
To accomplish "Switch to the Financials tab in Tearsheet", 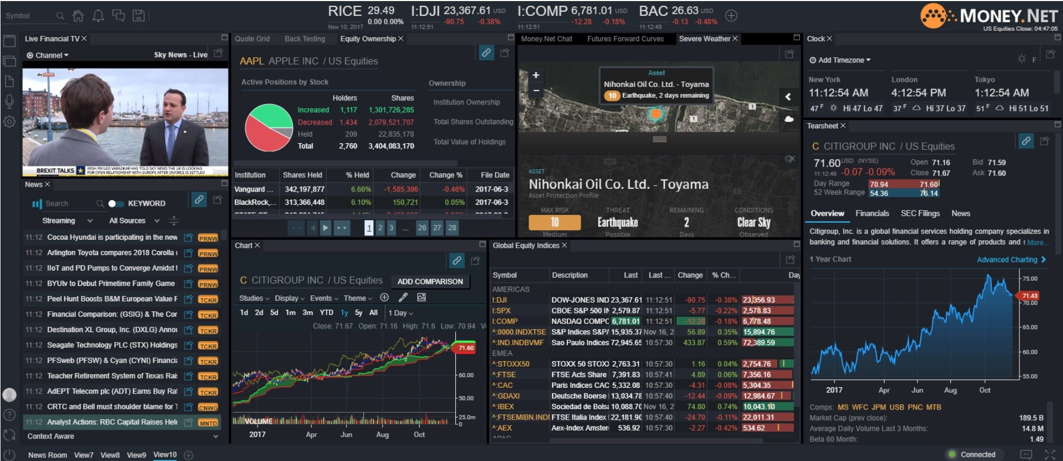I will click(872, 213).
